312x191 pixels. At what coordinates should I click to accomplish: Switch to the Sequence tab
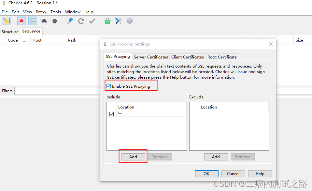coord(31,31)
